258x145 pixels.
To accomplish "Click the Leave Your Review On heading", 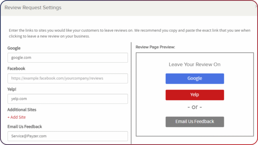I will click(x=195, y=64).
